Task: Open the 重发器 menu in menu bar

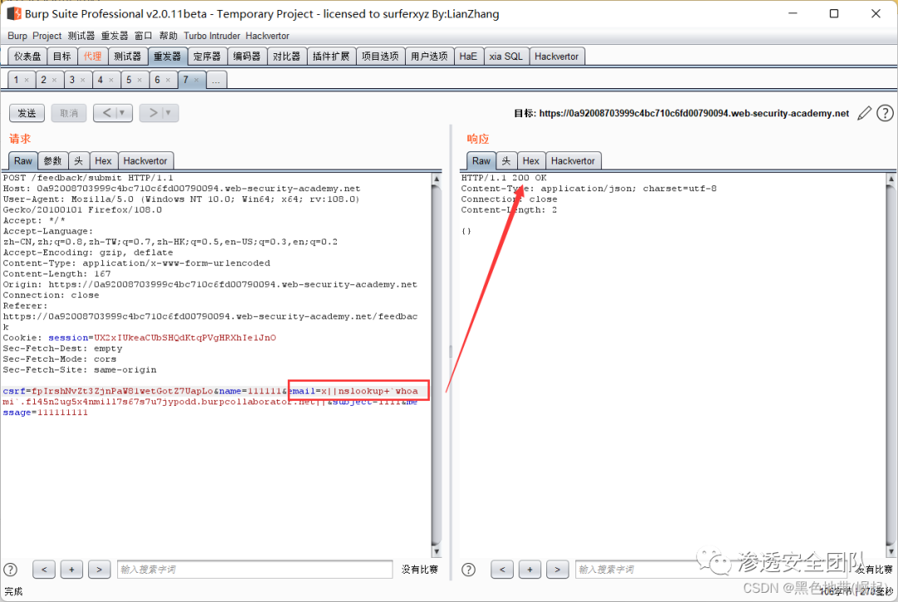Action: (x=115, y=36)
